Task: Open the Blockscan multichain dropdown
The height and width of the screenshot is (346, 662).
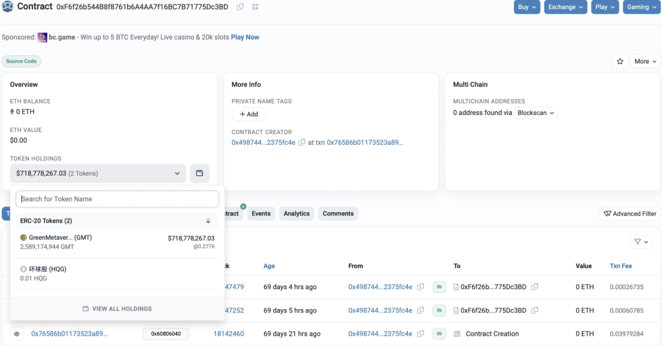Action: tap(535, 113)
